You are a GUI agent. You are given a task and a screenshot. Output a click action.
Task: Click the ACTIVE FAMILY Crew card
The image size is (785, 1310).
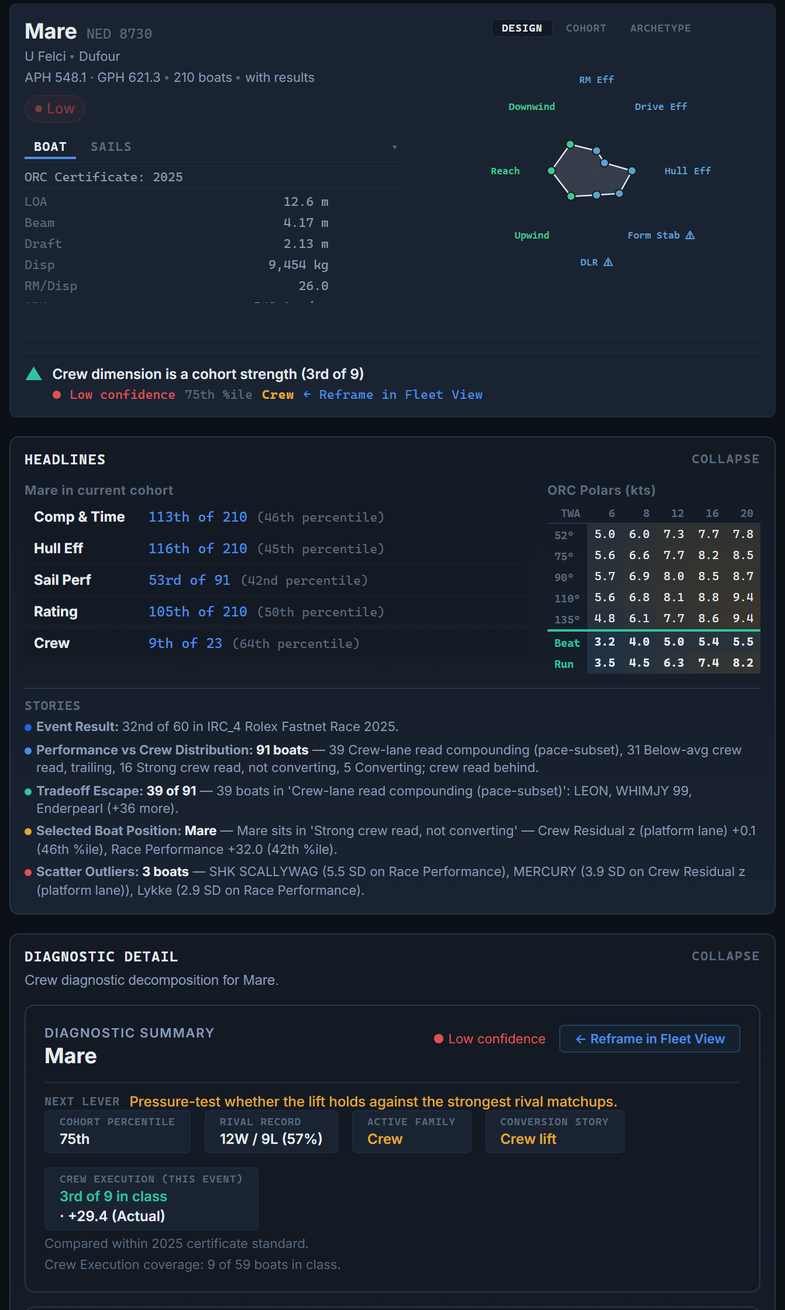[412, 1132]
